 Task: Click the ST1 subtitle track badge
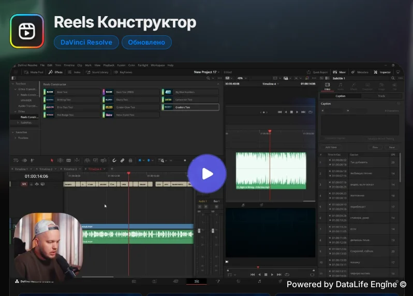(x=24, y=184)
